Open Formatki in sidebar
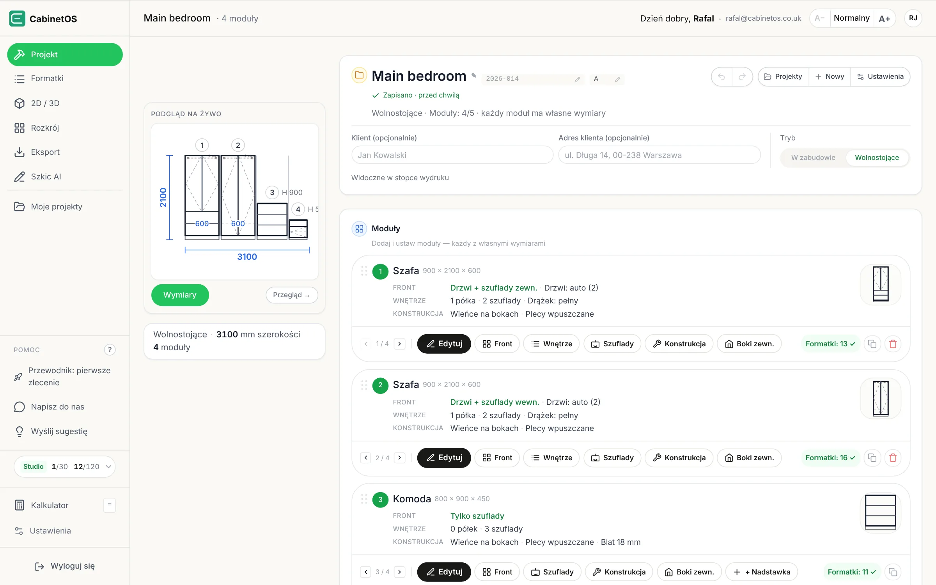 (x=65, y=78)
